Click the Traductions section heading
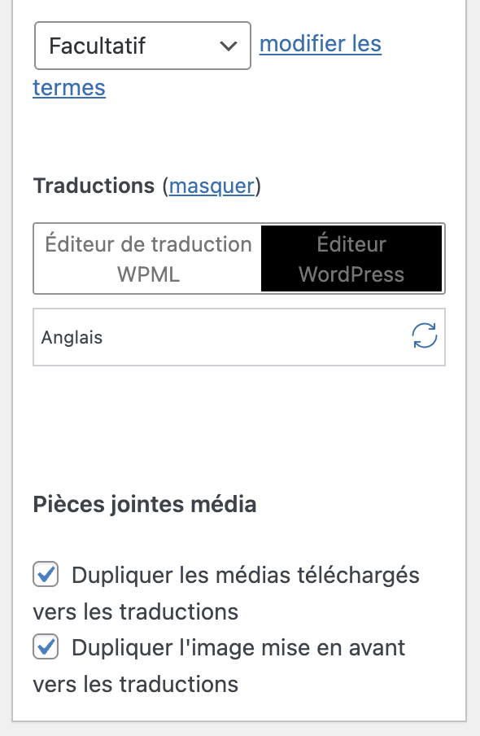The height and width of the screenshot is (736, 480). pos(94,186)
